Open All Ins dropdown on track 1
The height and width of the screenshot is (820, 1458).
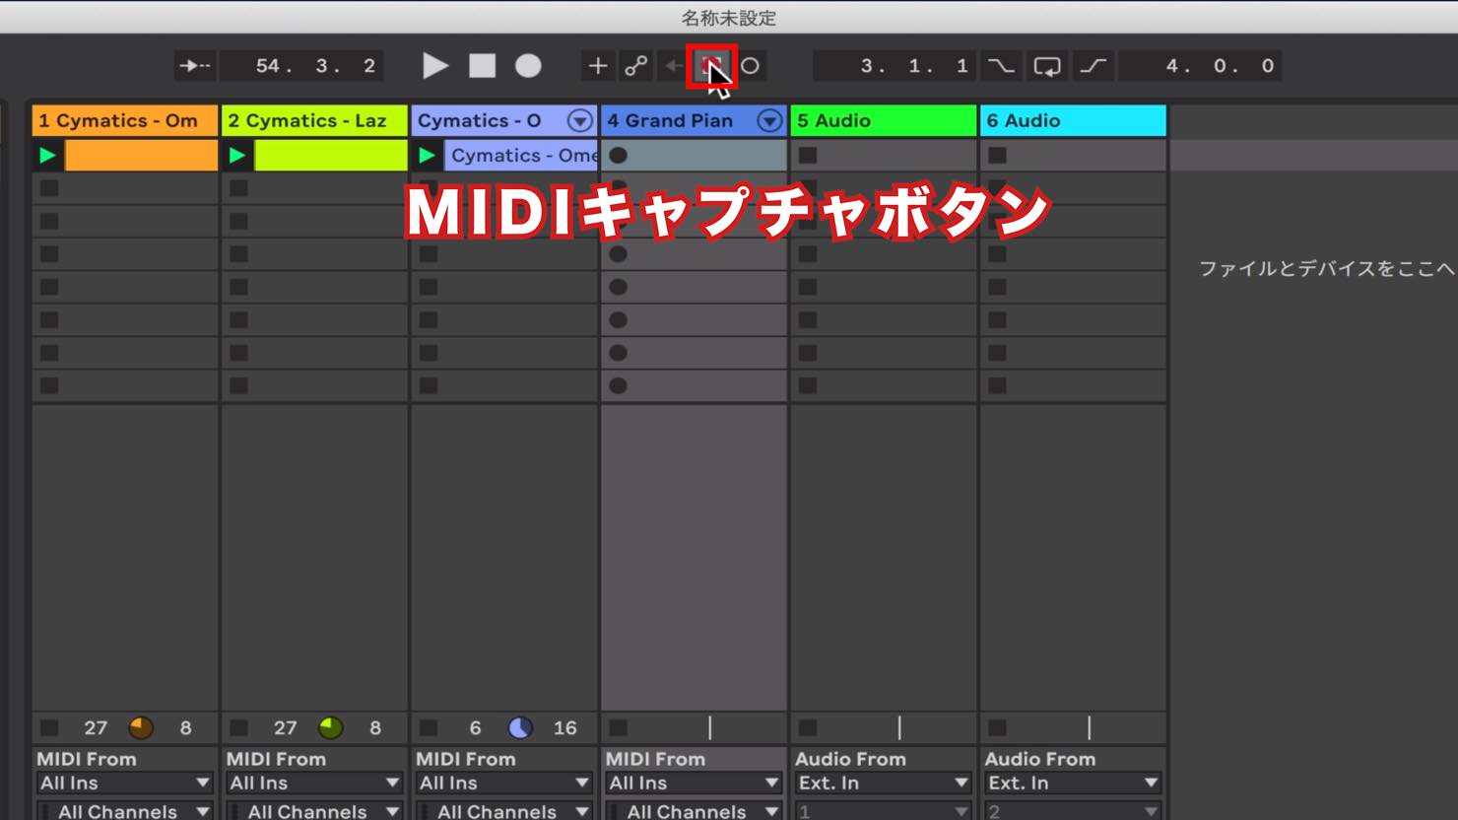124,783
